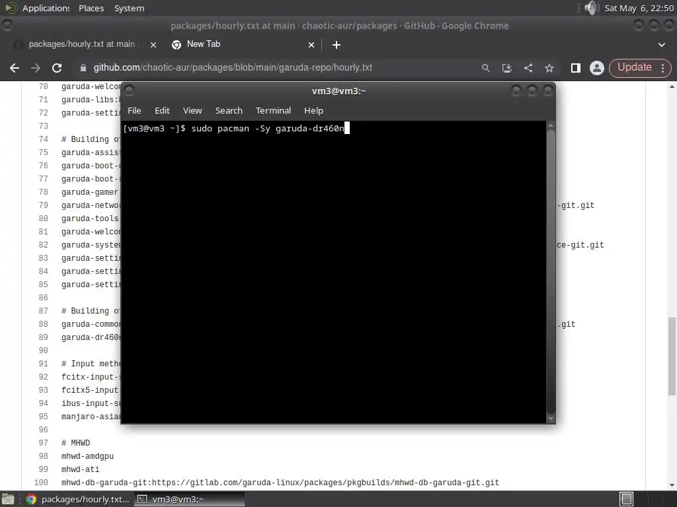
Task: Reload the GitHub page
Action: tap(57, 68)
